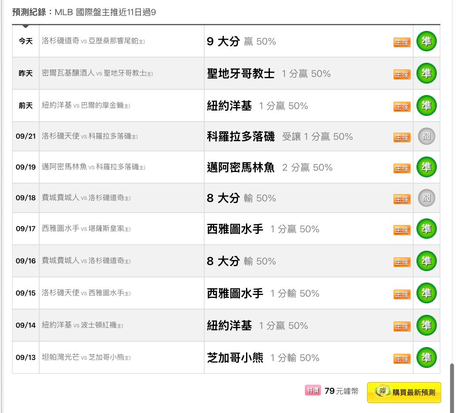458x413 pixels.
Task: Click the 09/14 date cell
Action: tap(26, 325)
